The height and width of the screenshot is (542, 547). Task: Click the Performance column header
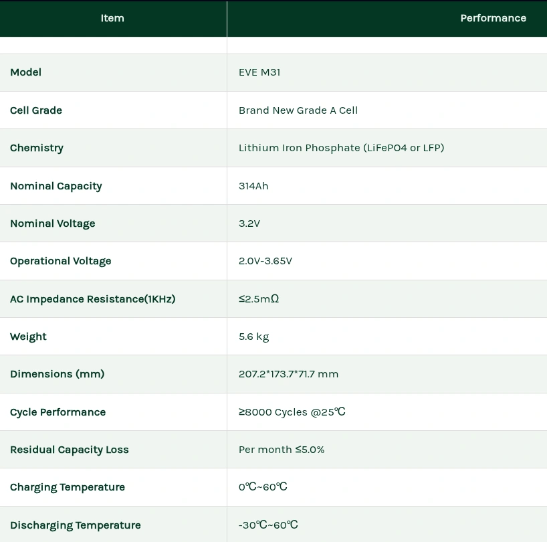(493, 18)
